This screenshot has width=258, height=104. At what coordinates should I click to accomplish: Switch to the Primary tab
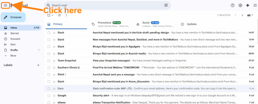(x=66, y=24)
